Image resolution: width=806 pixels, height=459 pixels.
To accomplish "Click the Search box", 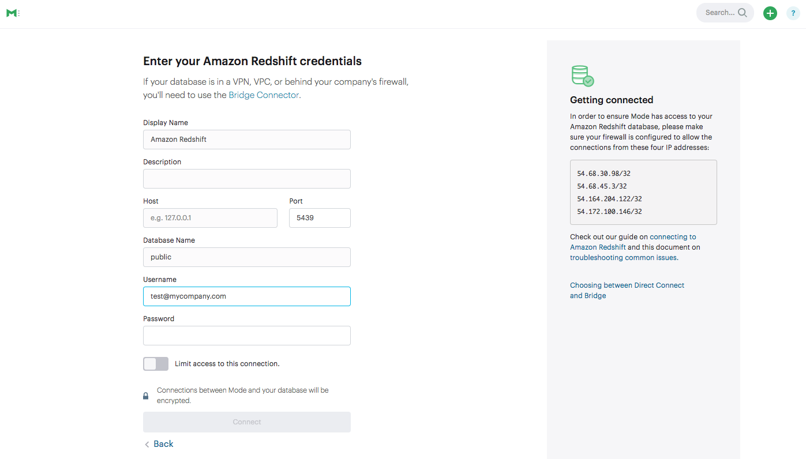I will coord(725,13).
